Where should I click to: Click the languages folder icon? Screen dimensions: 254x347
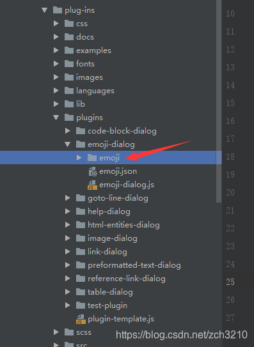coord(69,91)
